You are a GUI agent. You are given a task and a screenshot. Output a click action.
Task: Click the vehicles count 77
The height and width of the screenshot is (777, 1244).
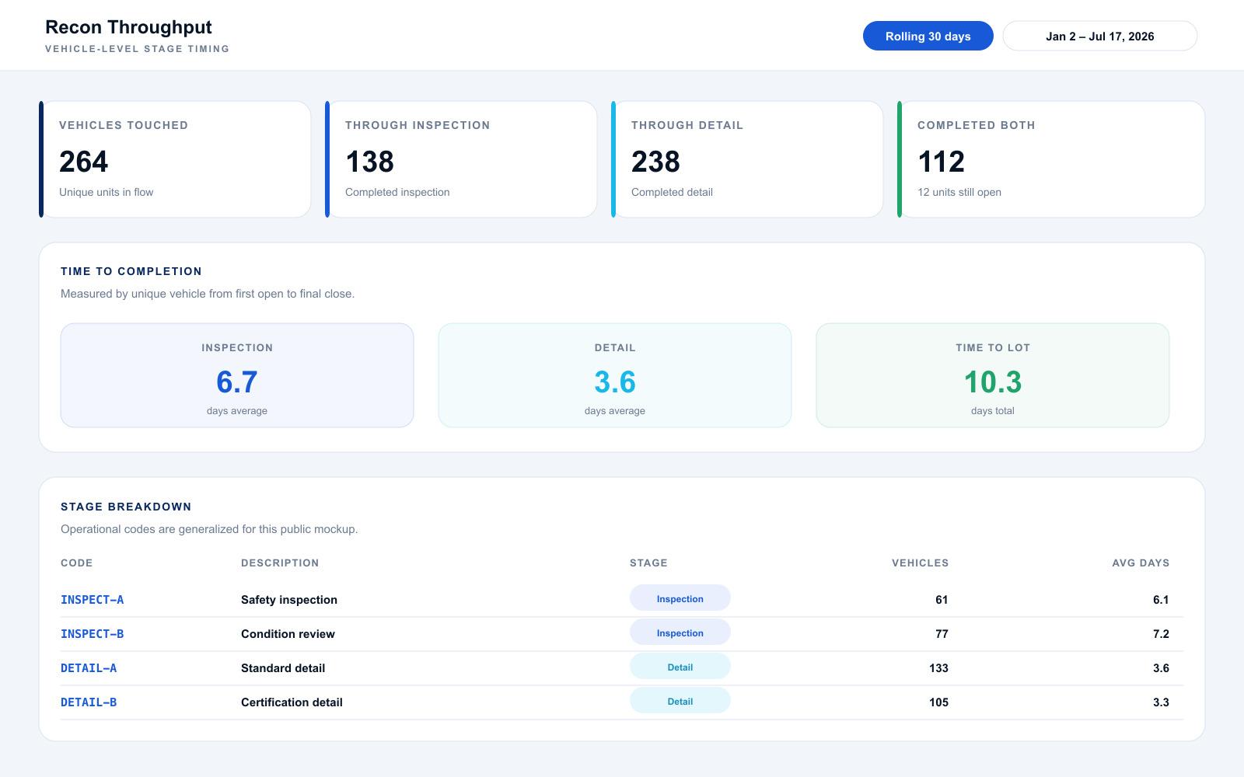942,634
